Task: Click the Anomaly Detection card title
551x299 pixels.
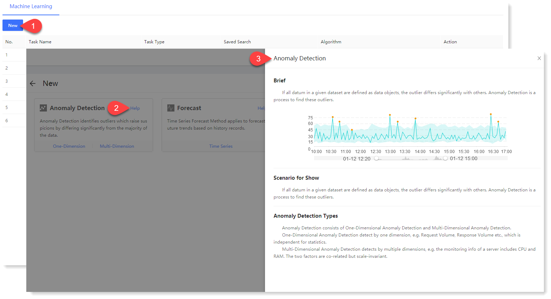Action: [x=77, y=108]
